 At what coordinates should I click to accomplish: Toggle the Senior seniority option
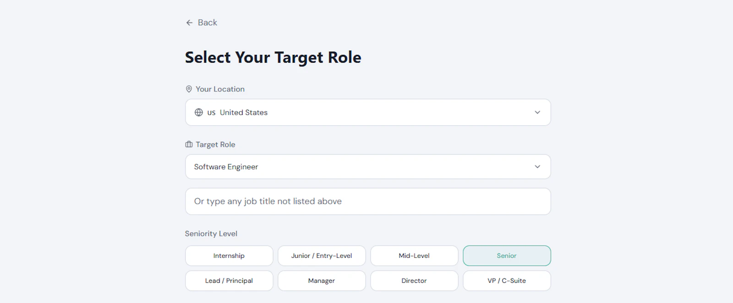click(507, 256)
